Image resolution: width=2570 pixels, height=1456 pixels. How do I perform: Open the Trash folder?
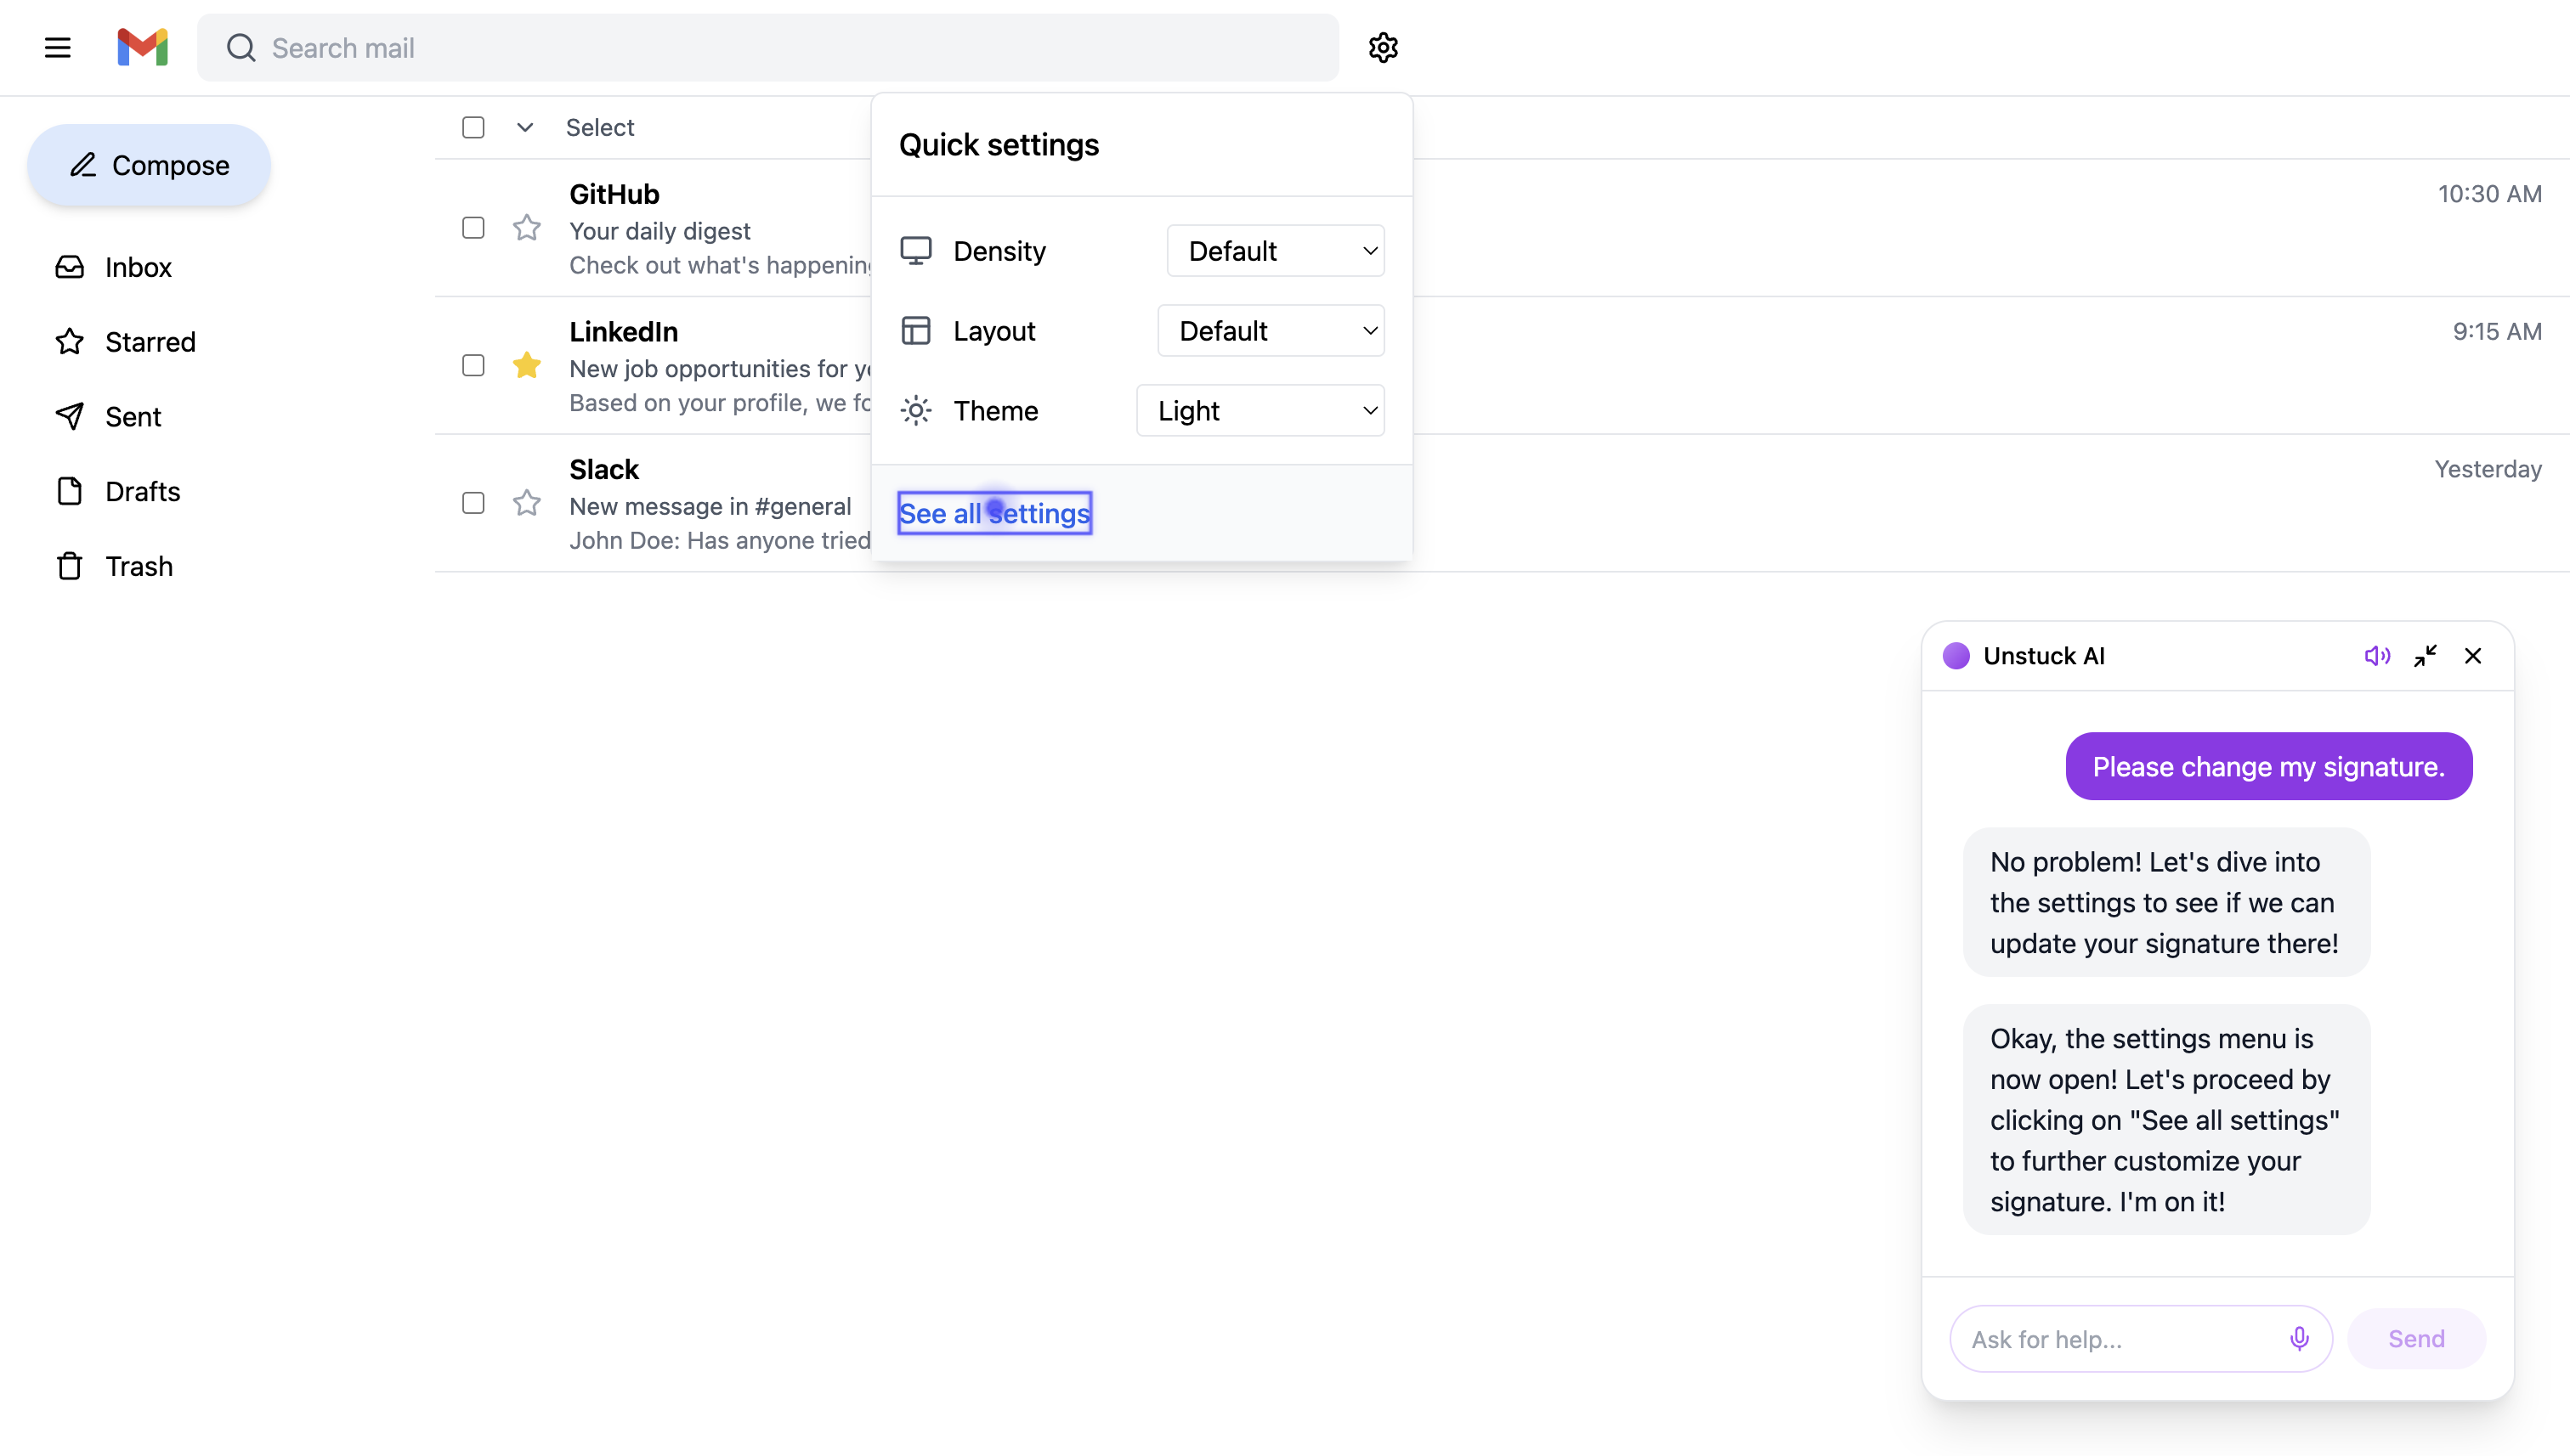click(x=138, y=566)
